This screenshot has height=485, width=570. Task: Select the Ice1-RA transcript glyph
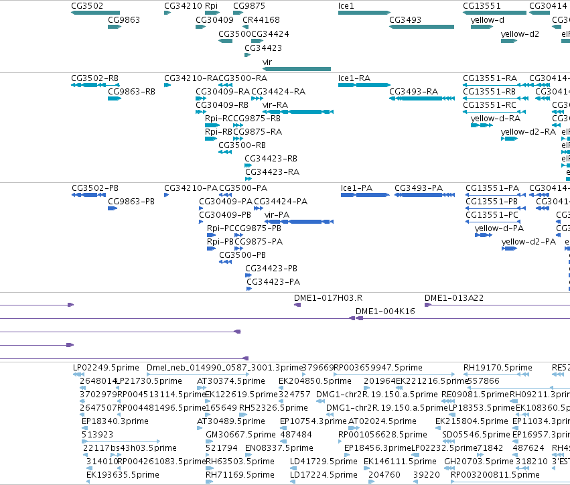click(x=364, y=85)
